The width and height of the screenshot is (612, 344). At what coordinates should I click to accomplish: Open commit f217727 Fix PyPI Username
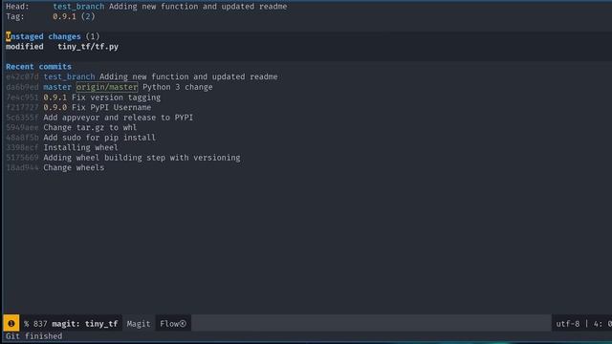tap(78, 107)
